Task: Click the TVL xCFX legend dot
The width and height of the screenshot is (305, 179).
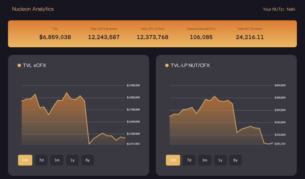Action: [x=19, y=65]
